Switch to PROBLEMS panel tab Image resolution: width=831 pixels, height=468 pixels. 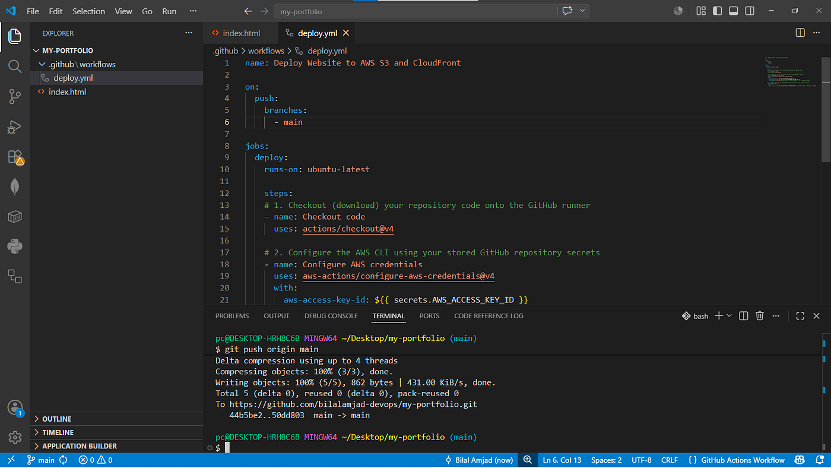coord(232,316)
